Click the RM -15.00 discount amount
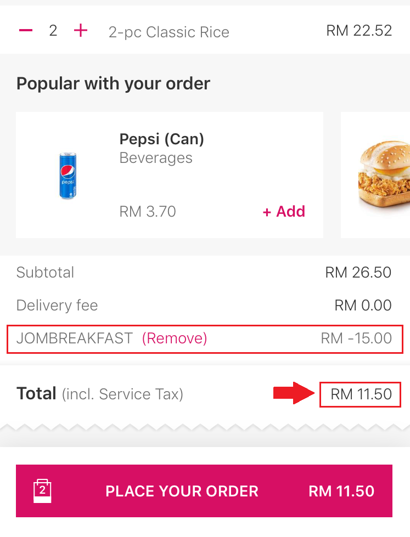 pos(356,338)
